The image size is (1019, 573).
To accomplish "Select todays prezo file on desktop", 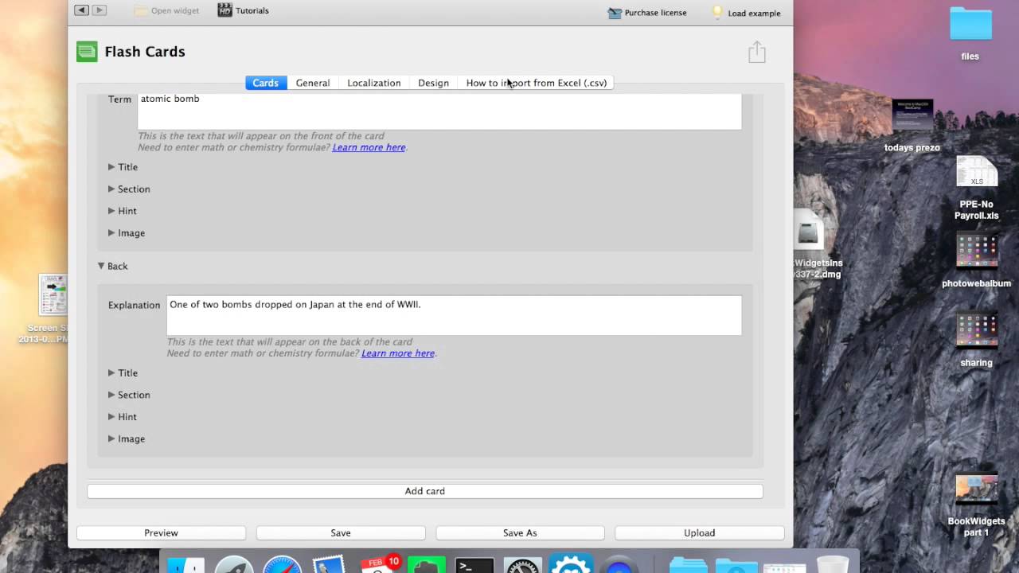I will click(912, 126).
